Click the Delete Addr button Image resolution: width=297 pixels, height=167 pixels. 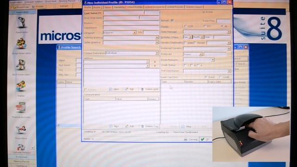tap(149, 89)
